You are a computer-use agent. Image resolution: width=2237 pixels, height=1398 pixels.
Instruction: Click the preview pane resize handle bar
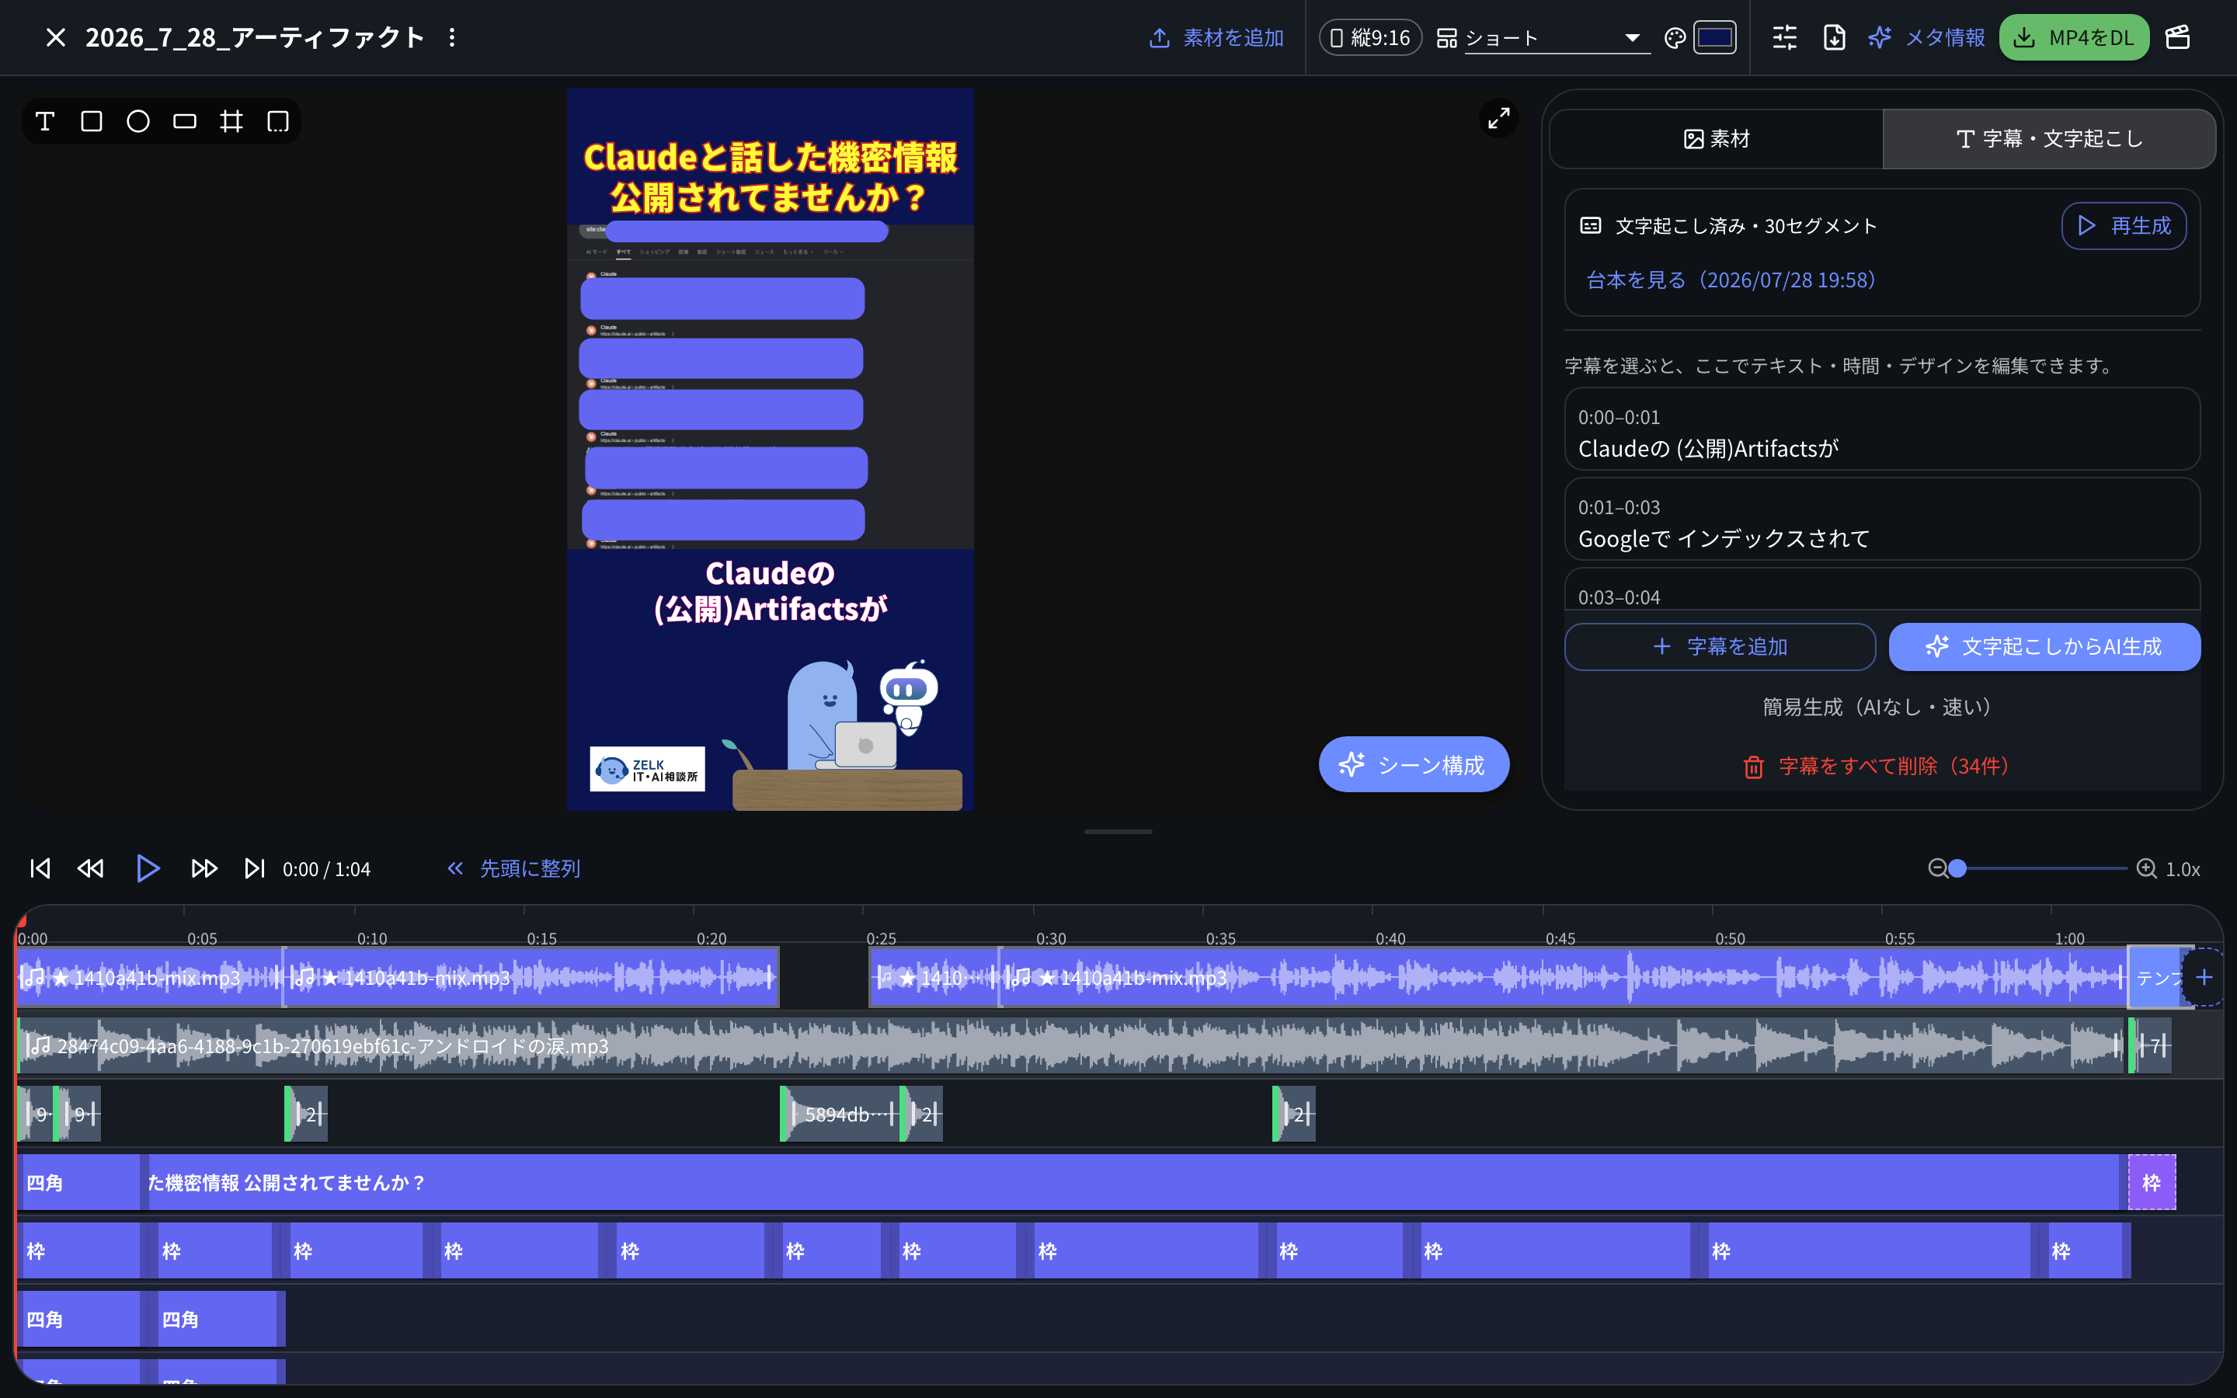point(1118,832)
